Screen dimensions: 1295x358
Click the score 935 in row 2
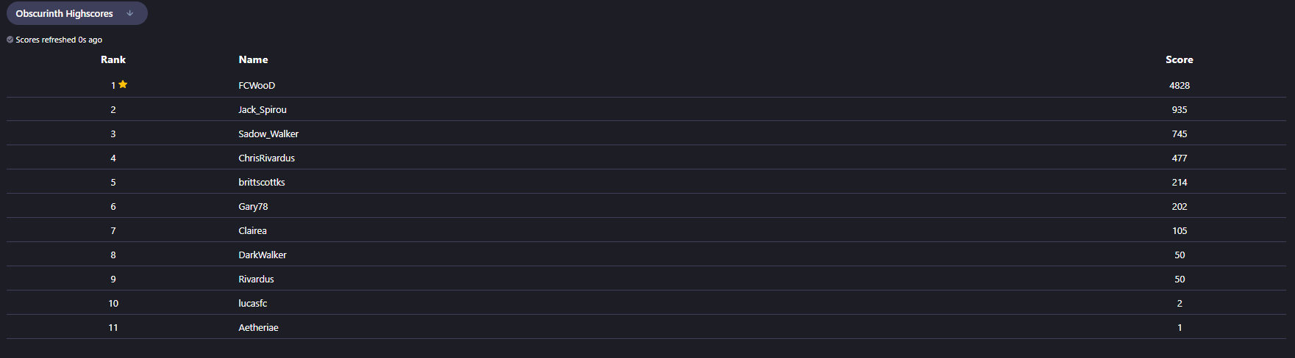coord(1179,109)
